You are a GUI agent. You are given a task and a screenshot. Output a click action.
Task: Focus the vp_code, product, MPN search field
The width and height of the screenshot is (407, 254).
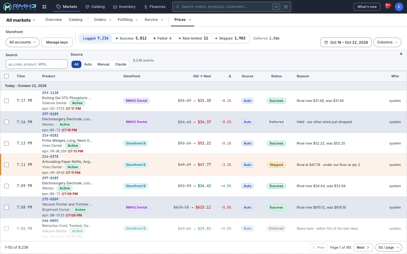[37, 64]
